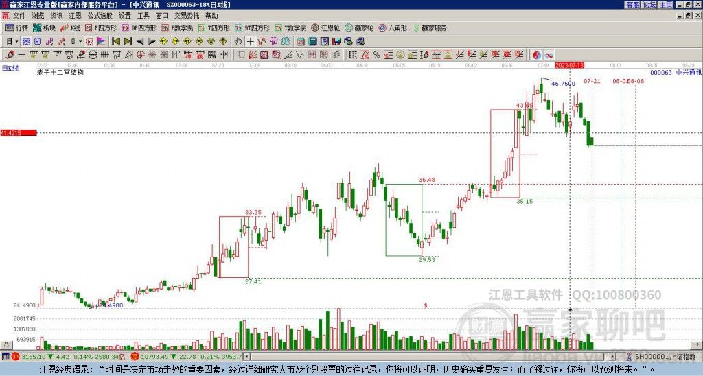The height and width of the screenshot is (376, 703).
Task: Open the 行情 market quotes view
Action: coord(16,28)
